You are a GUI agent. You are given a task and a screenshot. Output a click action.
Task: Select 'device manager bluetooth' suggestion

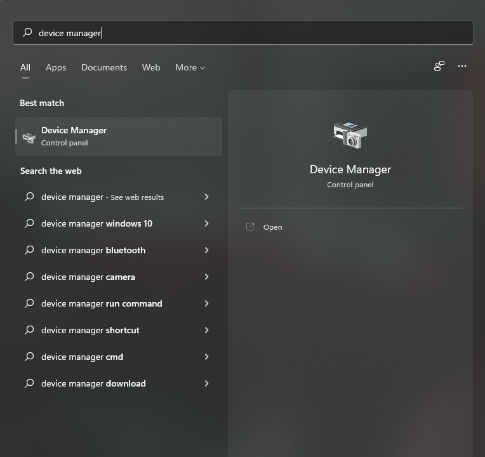[x=119, y=250]
